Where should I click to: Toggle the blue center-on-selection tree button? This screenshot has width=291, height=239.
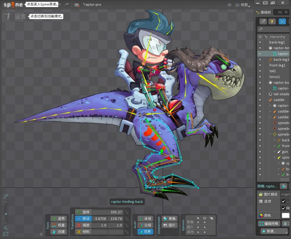(x=282, y=22)
